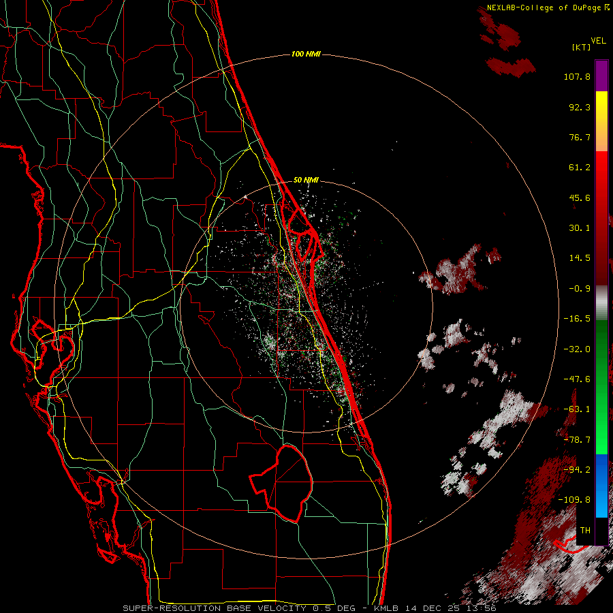Click the 100 NMI range ring label

tap(306, 54)
